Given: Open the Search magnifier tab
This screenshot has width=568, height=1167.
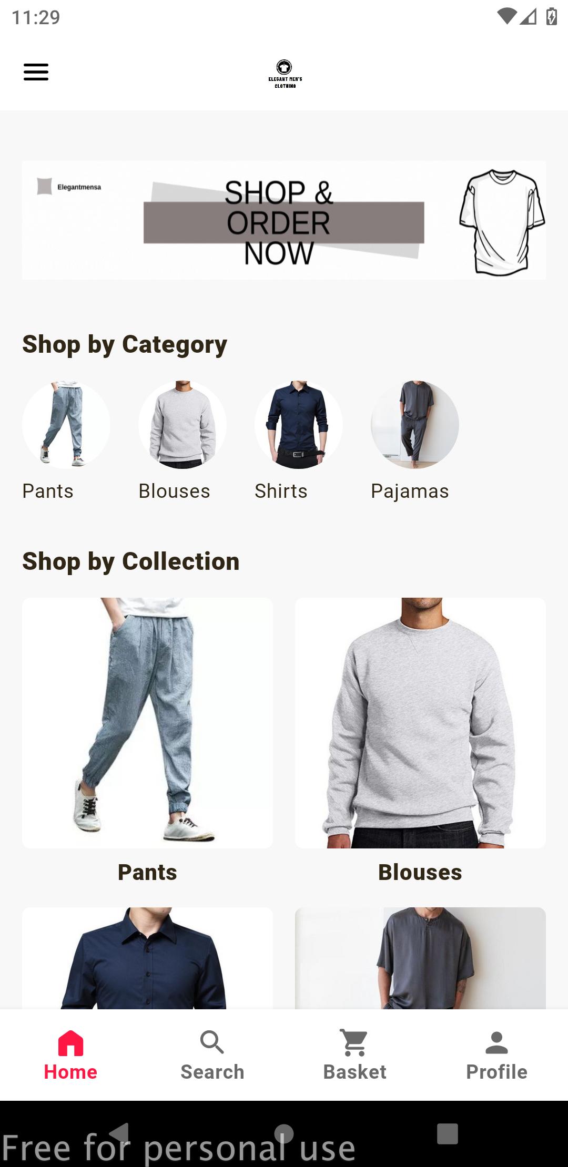Looking at the screenshot, I should pyautogui.click(x=212, y=1043).
